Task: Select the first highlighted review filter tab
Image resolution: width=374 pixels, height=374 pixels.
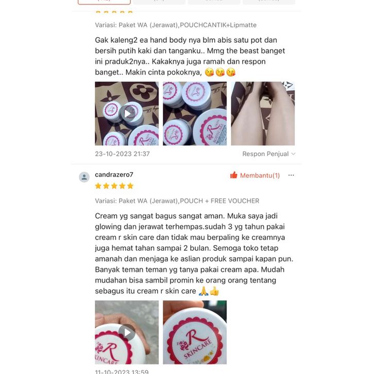Action: pyautogui.click(x=104, y=2)
